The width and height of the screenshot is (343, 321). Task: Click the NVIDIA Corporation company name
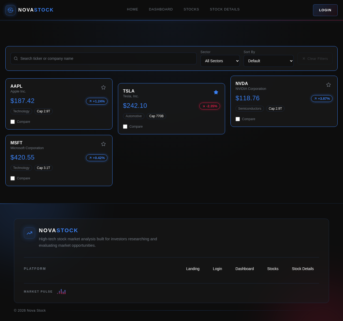click(251, 89)
